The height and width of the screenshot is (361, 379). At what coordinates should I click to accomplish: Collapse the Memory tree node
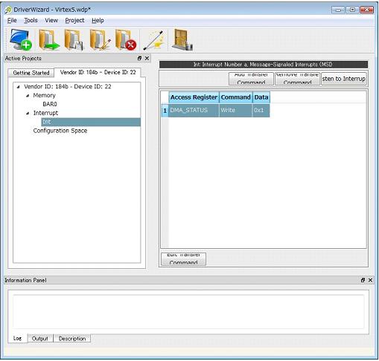point(28,96)
